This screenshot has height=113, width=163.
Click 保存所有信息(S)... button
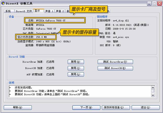(116, 108)
